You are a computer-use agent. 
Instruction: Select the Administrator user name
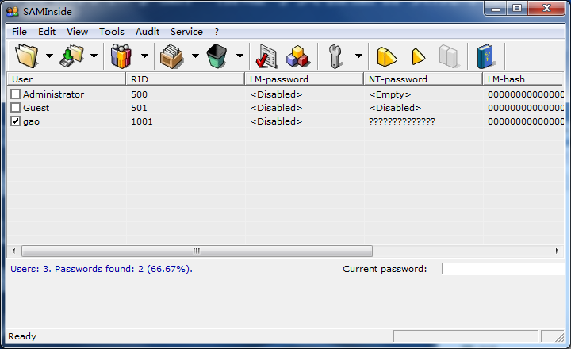click(54, 94)
